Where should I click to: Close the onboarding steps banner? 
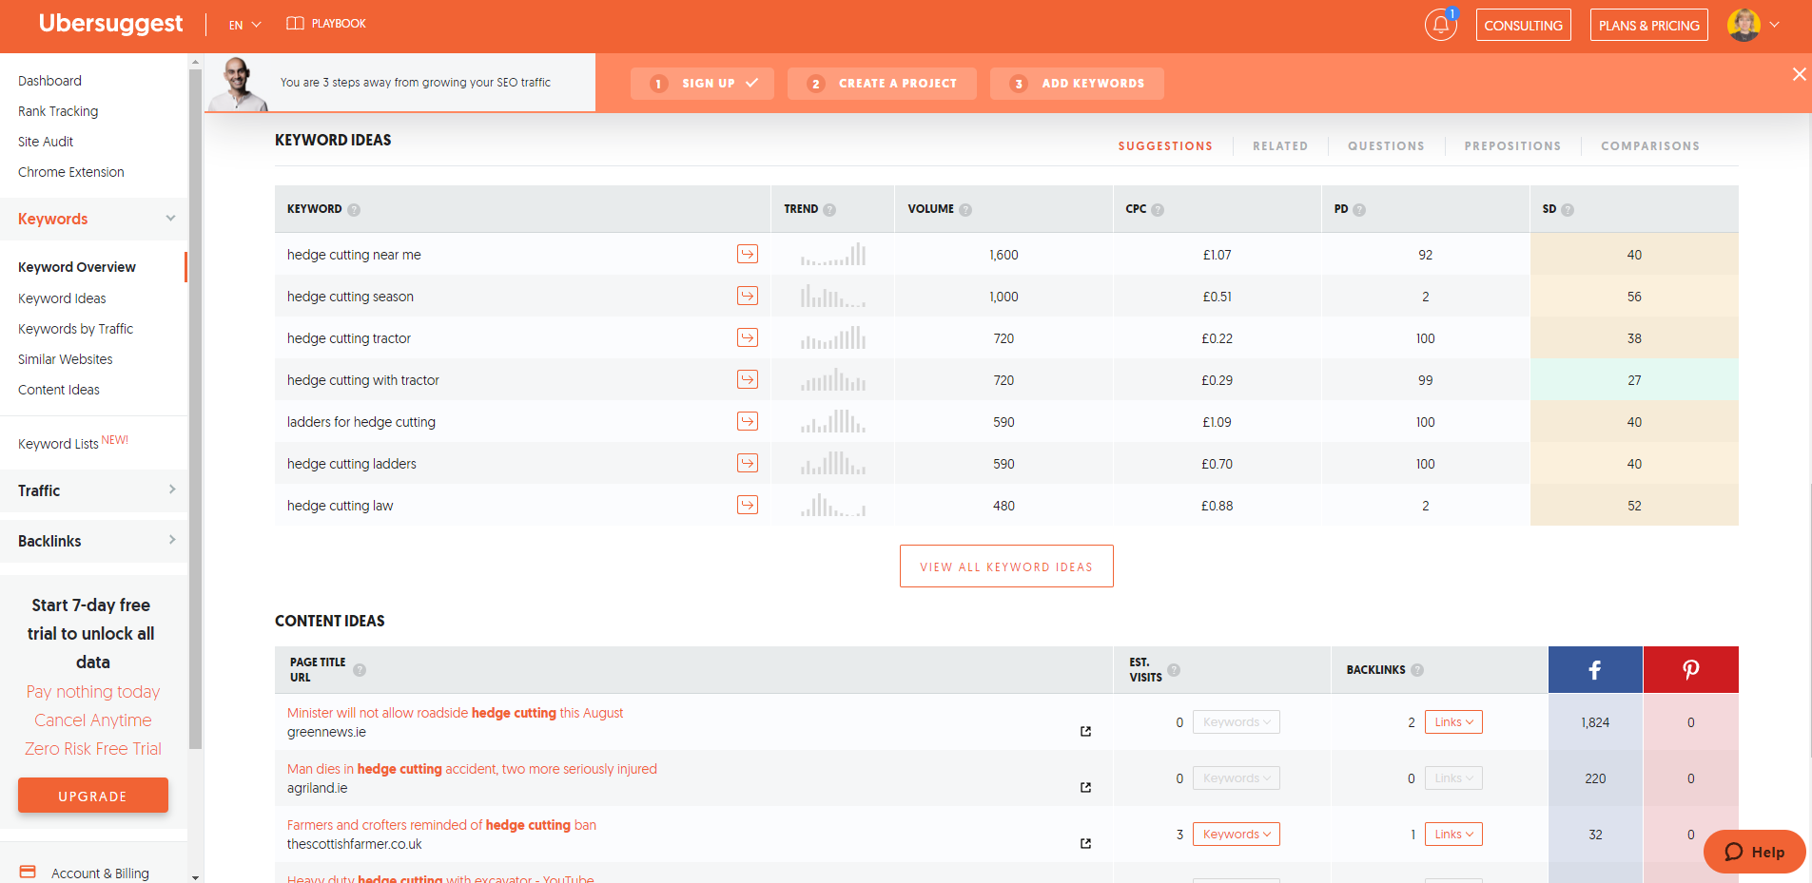(x=1799, y=74)
